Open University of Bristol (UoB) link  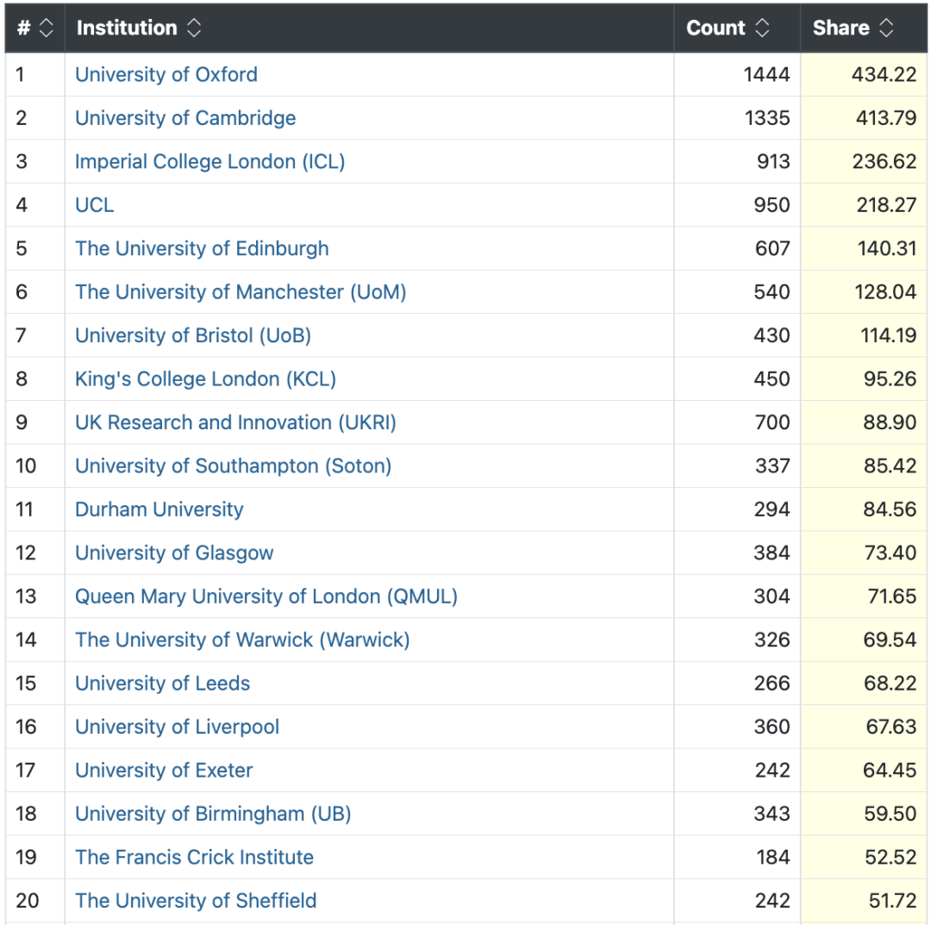193,335
